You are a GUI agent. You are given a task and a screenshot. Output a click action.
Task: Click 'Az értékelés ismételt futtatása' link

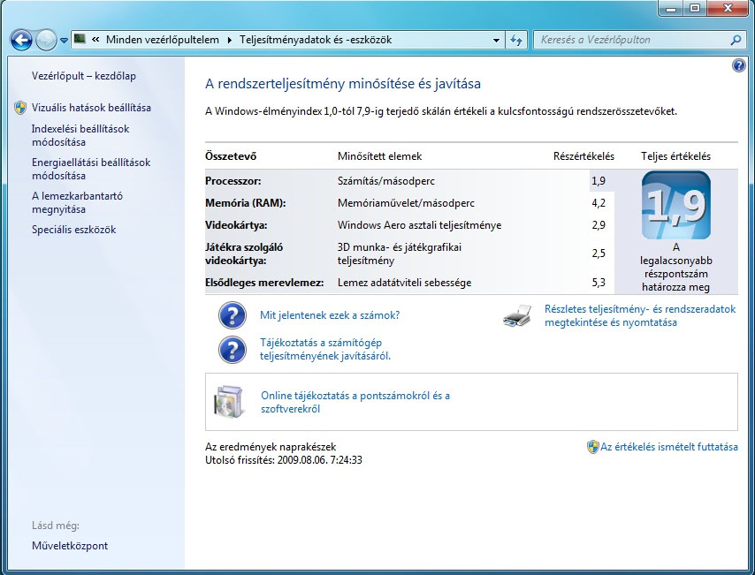pos(669,447)
